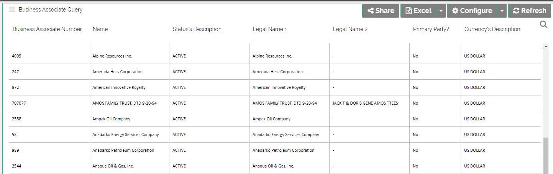The image size is (553, 174).
Task: Open the Configure settings
Action: [x=472, y=11]
